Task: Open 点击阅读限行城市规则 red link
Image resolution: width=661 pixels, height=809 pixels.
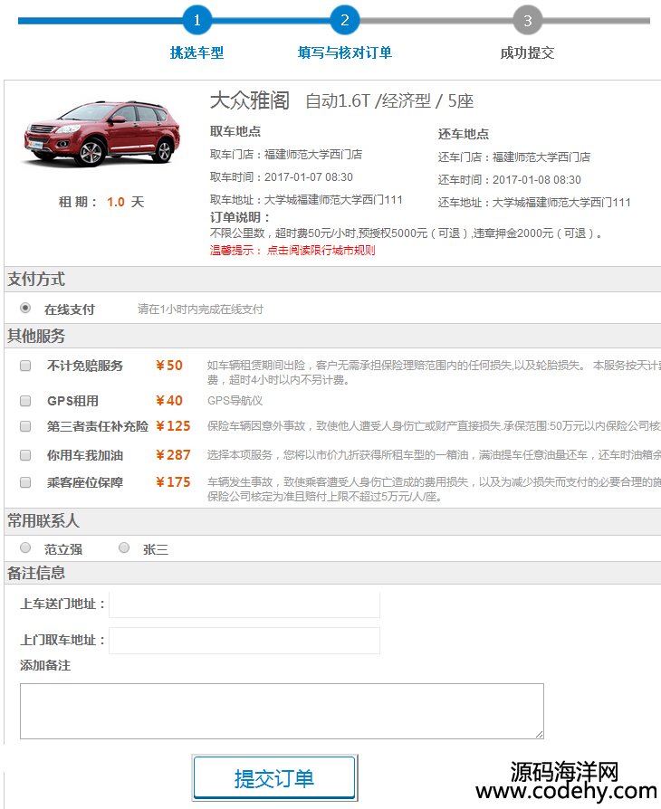Action: coord(321,251)
